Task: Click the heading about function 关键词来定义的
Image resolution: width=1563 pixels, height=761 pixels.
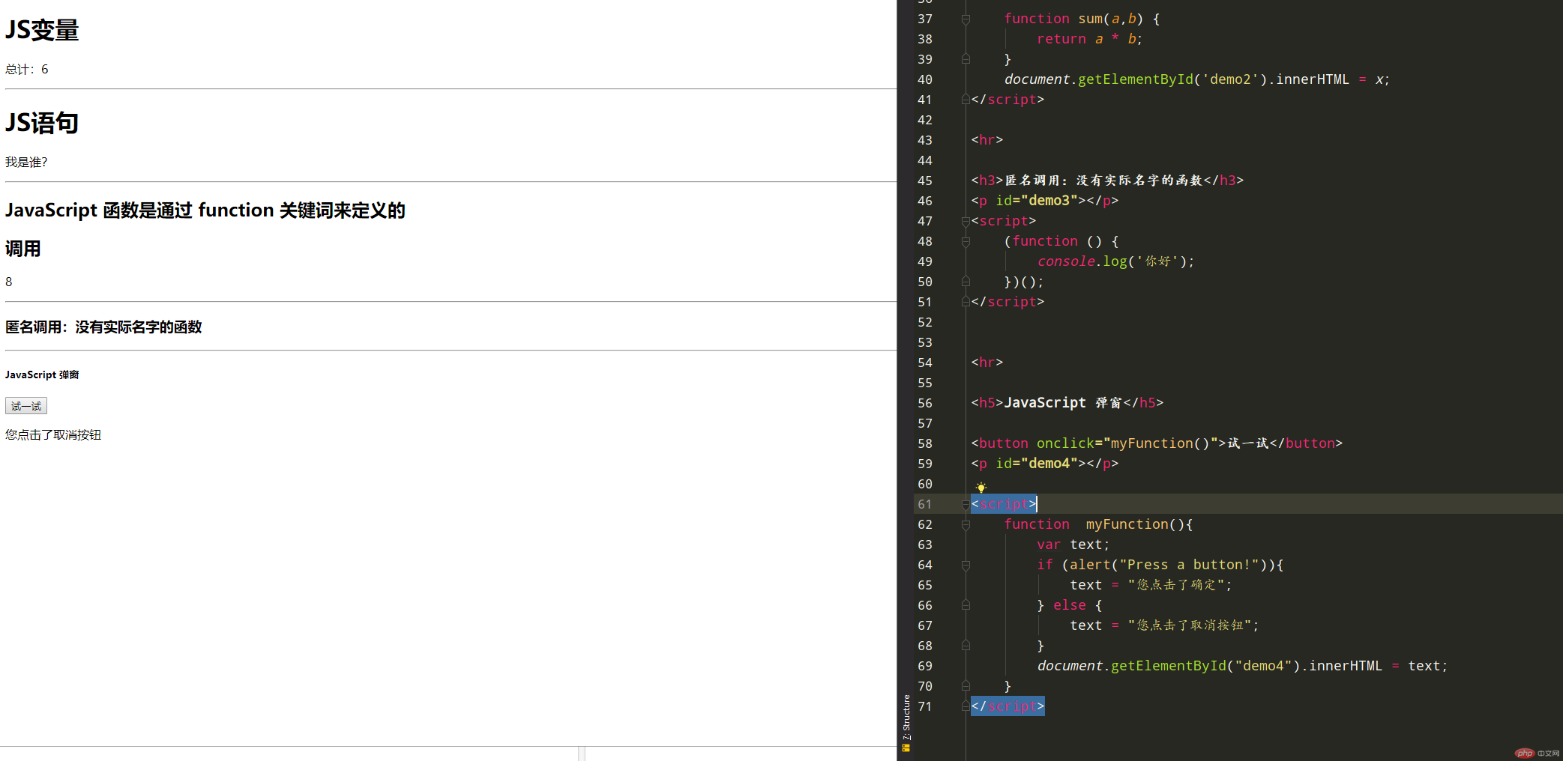Action: [205, 210]
